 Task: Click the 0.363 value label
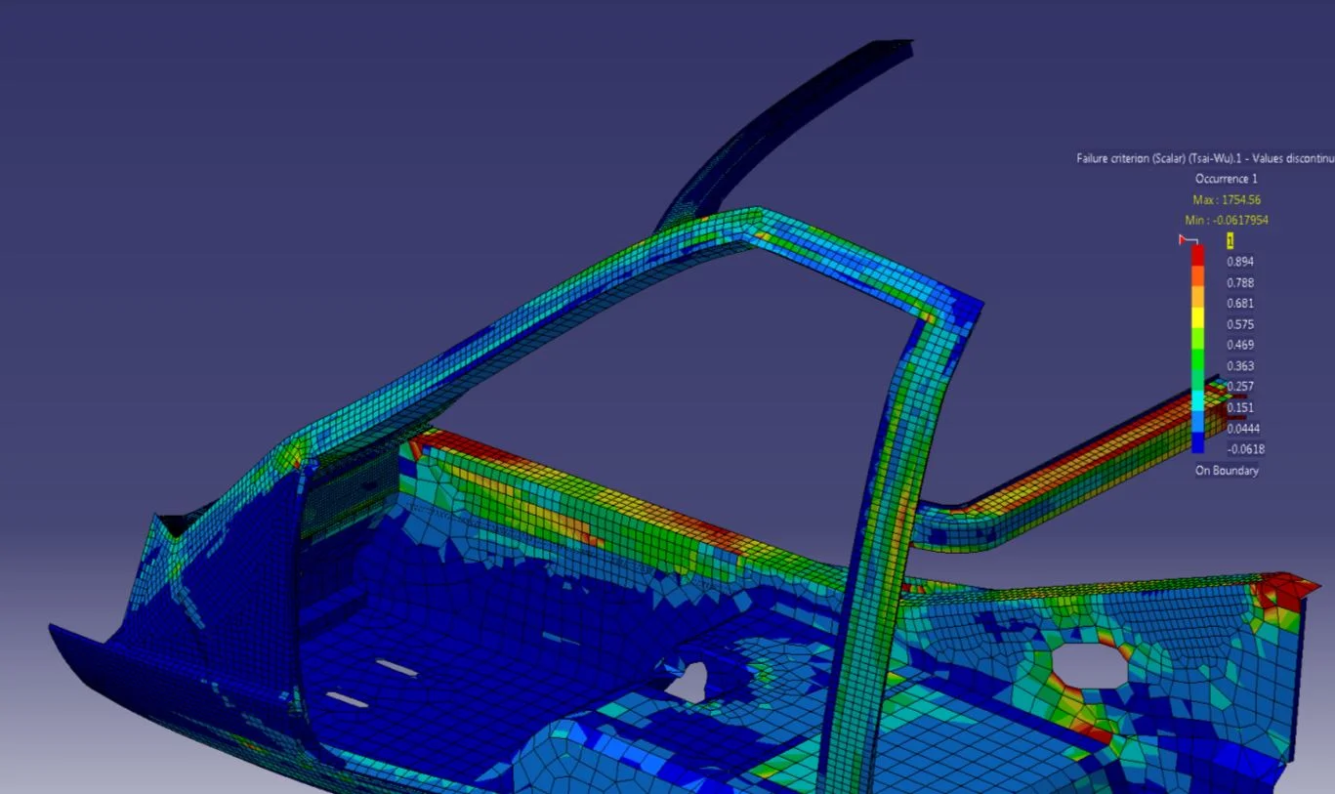1238,365
